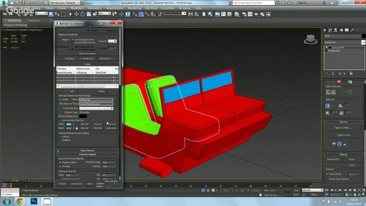
Task: Enable the Lighting checkbox
Action: [60, 137]
